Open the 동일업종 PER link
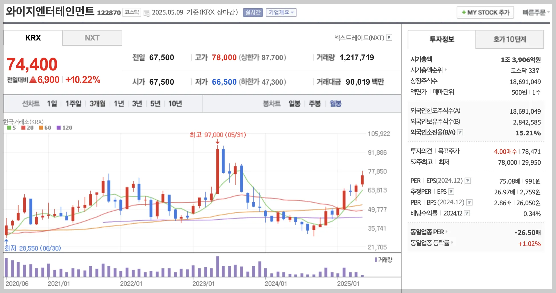556x293 pixels. click(427, 232)
